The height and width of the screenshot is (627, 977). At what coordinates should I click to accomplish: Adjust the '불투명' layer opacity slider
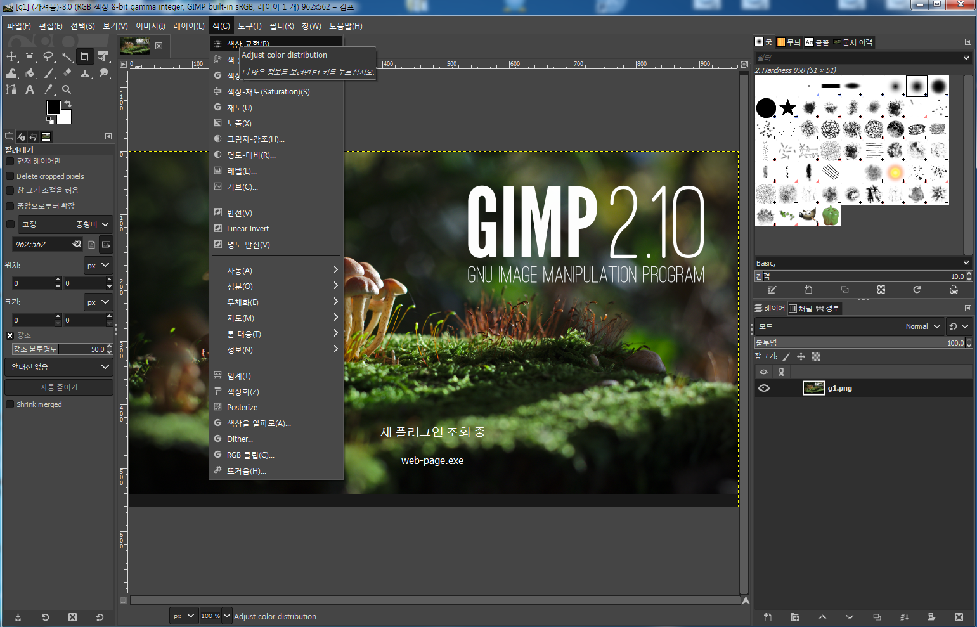pyautogui.click(x=860, y=343)
